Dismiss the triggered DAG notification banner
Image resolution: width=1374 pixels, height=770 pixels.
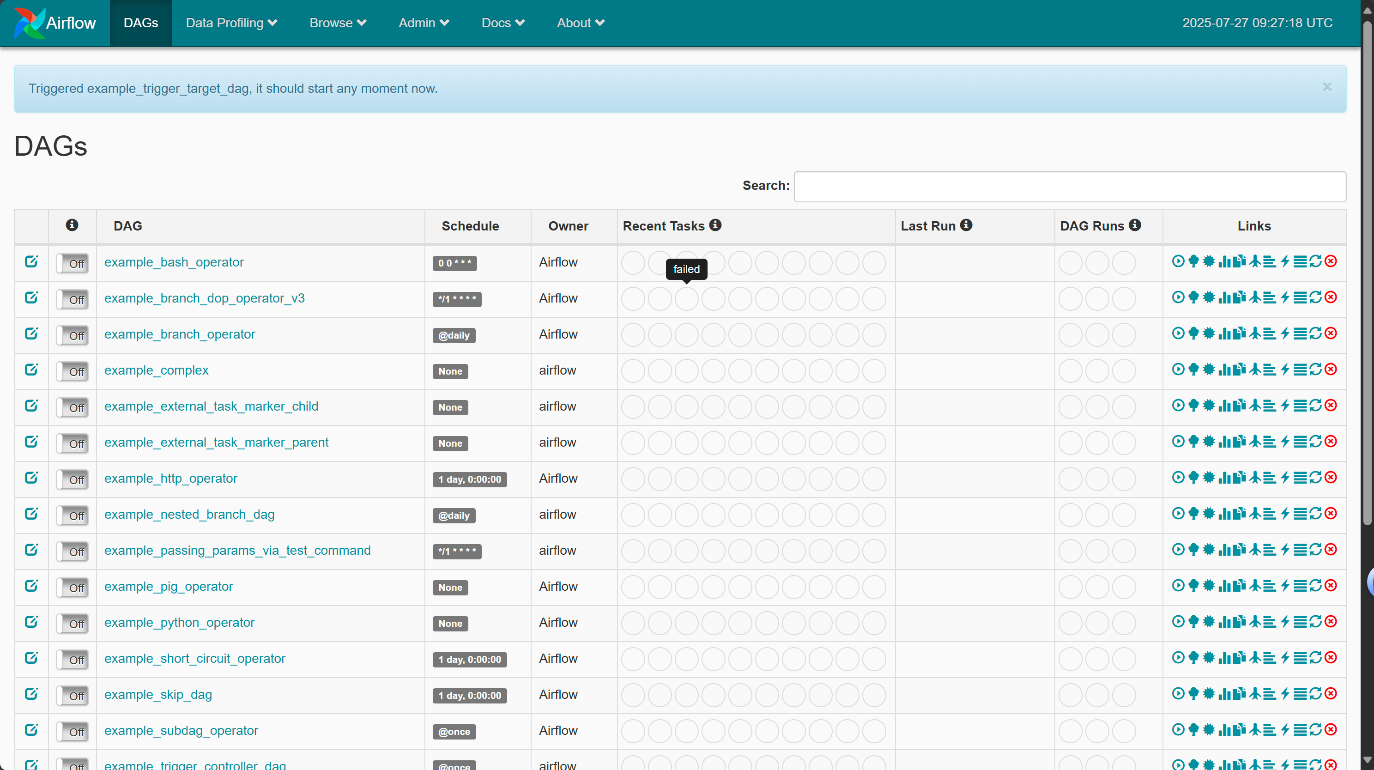(1327, 87)
